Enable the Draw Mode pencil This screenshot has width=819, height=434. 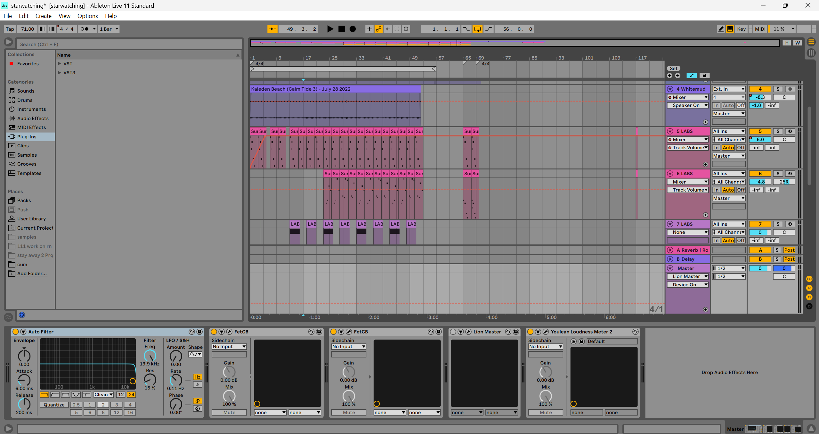point(721,29)
